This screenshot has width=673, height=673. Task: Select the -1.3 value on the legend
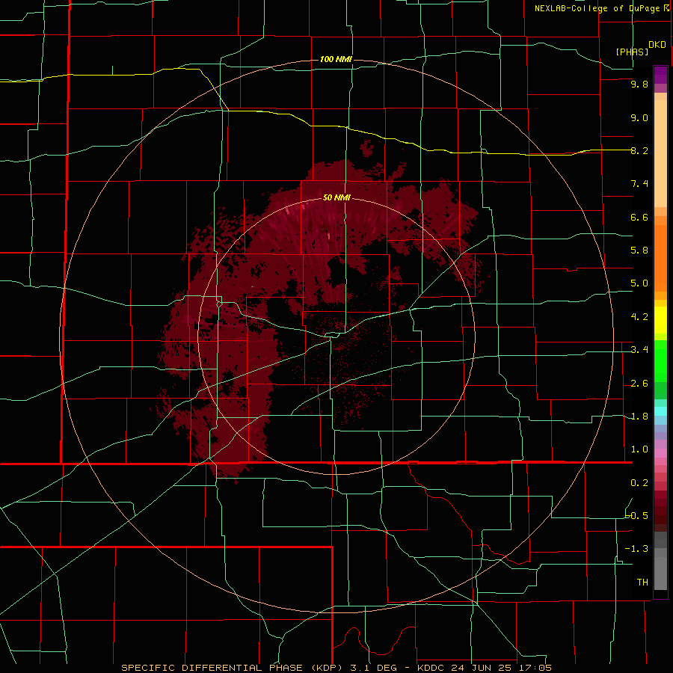[x=637, y=549]
